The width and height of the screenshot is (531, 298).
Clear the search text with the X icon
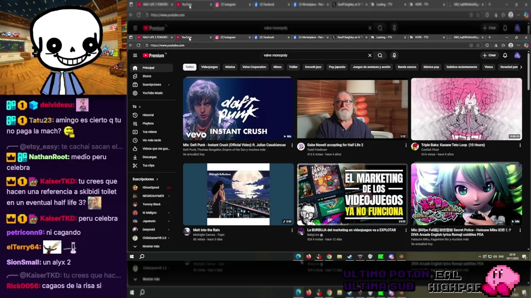click(x=370, y=55)
